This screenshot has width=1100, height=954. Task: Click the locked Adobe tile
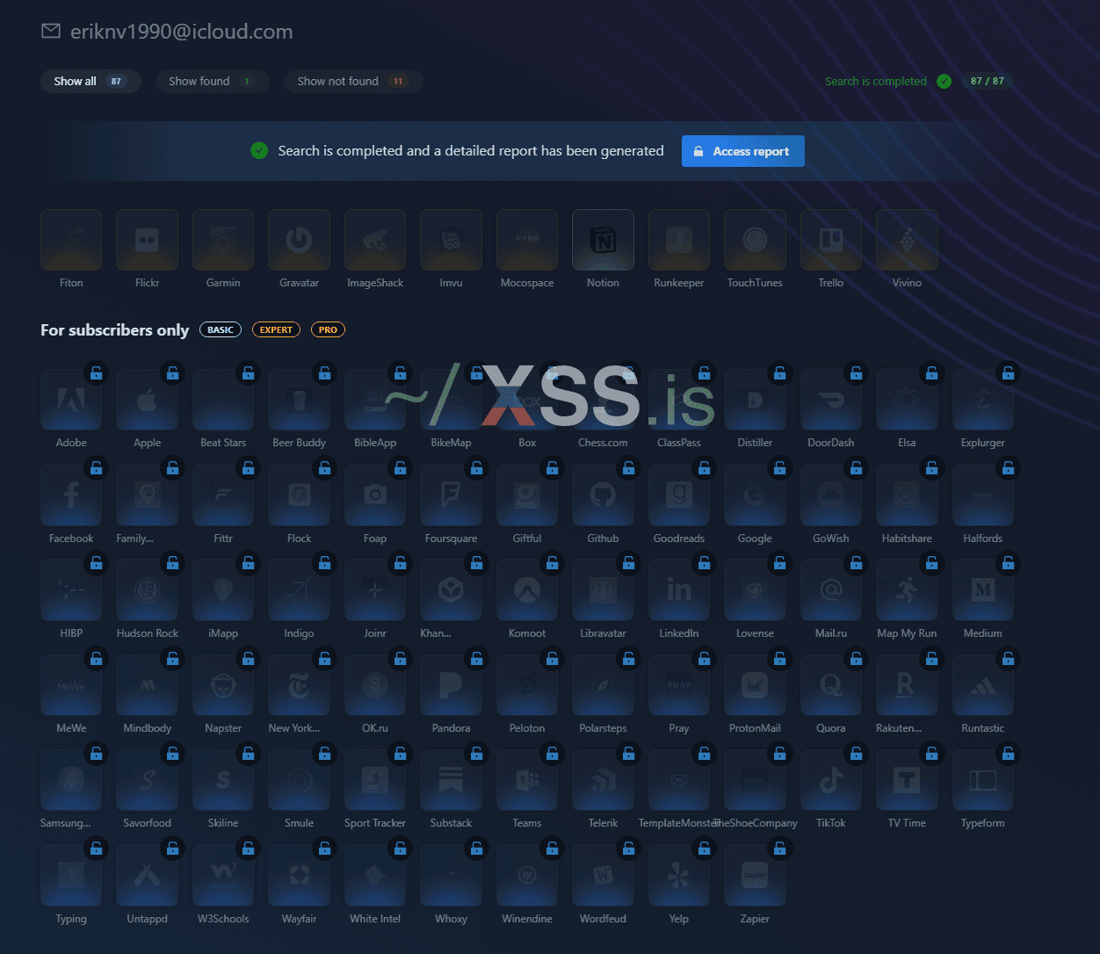(x=71, y=400)
